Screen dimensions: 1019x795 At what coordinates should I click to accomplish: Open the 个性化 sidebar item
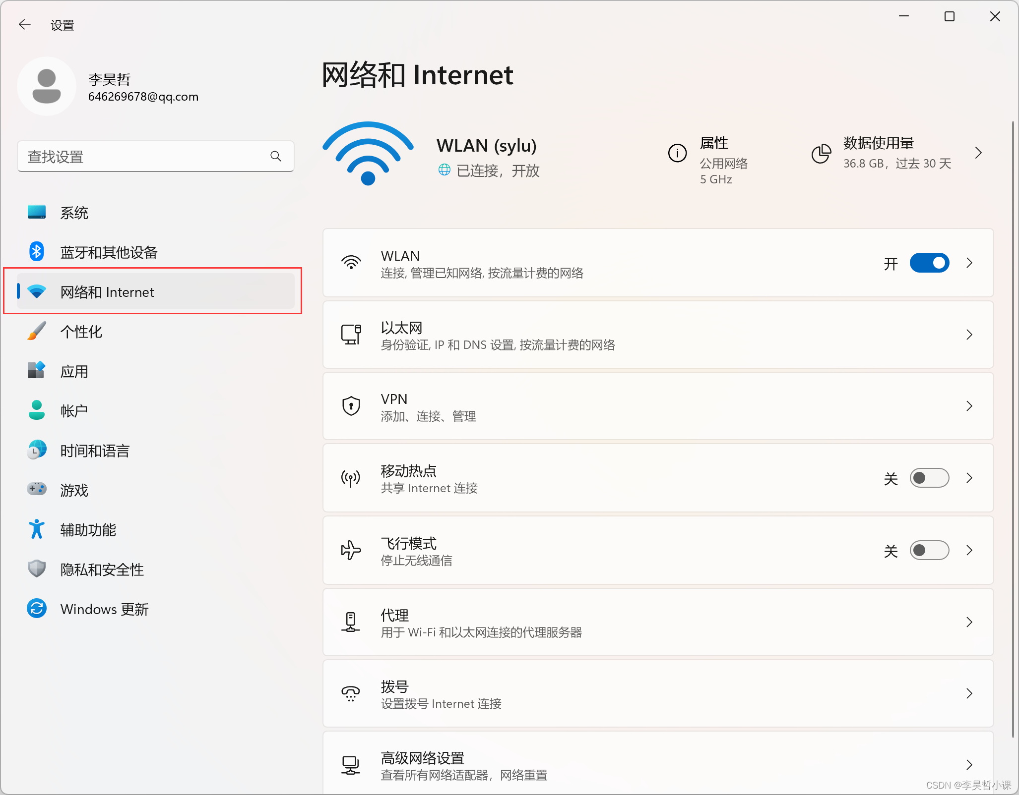[x=81, y=332]
